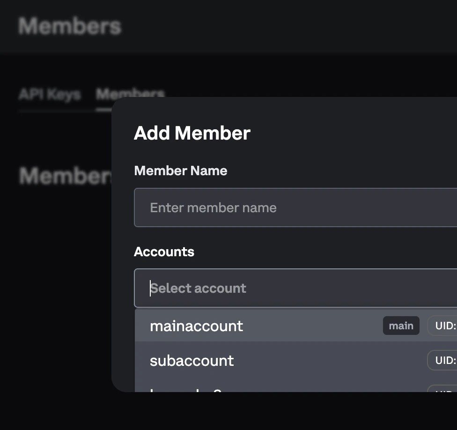
Task: Switch to the API Keys tab
Action: pyautogui.click(x=49, y=94)
